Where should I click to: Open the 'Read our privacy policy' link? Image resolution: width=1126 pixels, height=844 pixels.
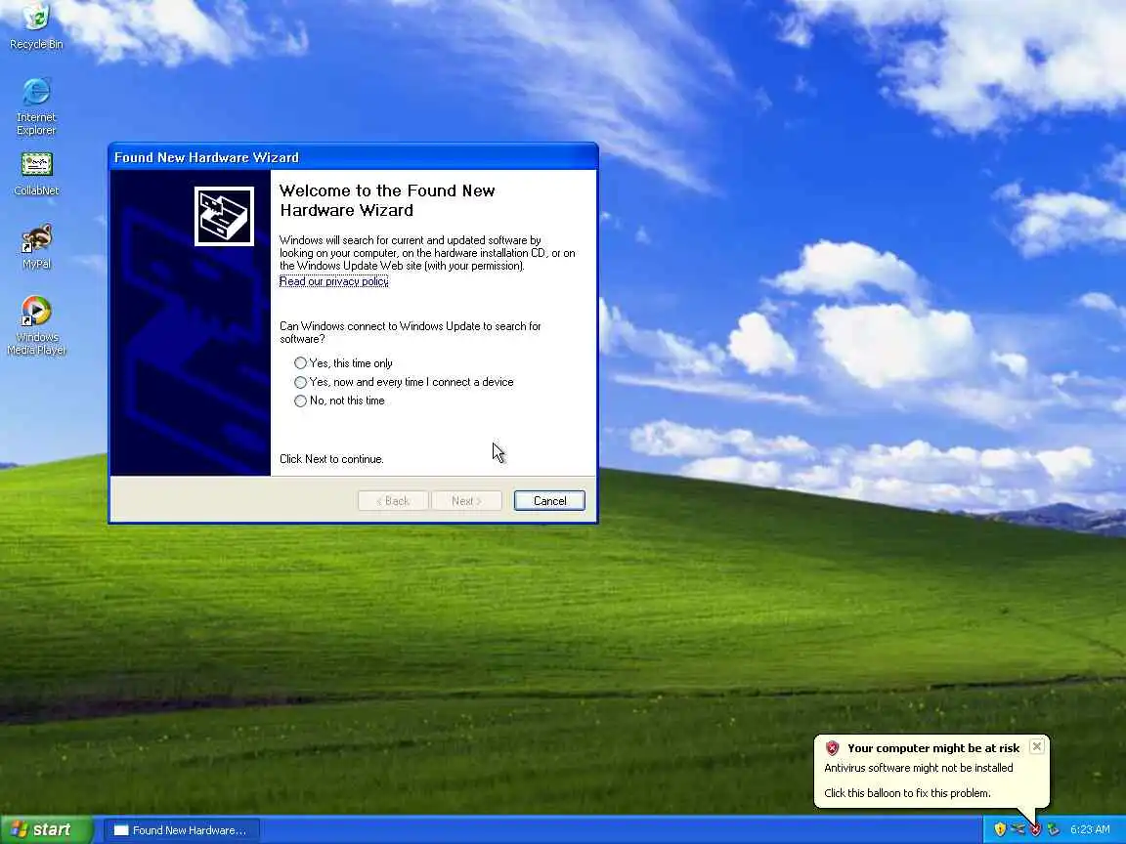334,281
